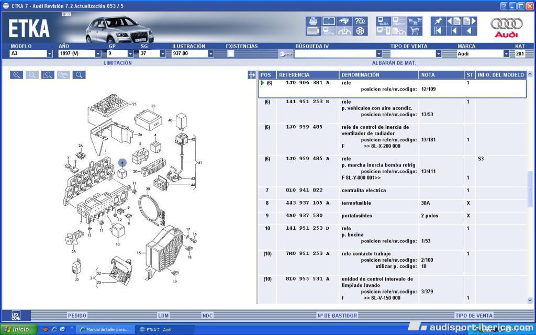536x335 pixels.
Task: Click the zoom area selection magnifier
Action: tap(48, 75)
